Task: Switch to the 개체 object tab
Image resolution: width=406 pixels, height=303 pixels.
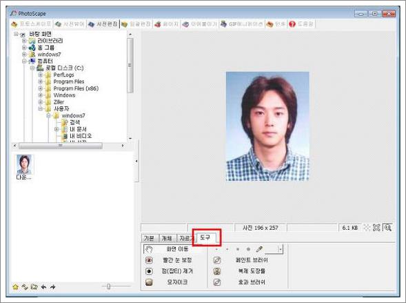Action: [167, 238]
